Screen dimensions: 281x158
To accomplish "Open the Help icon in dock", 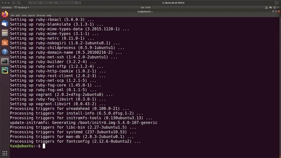I will (x=5, y=52).
